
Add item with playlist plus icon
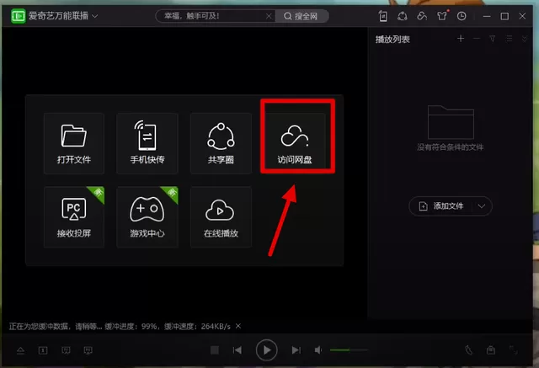[461, 39]
